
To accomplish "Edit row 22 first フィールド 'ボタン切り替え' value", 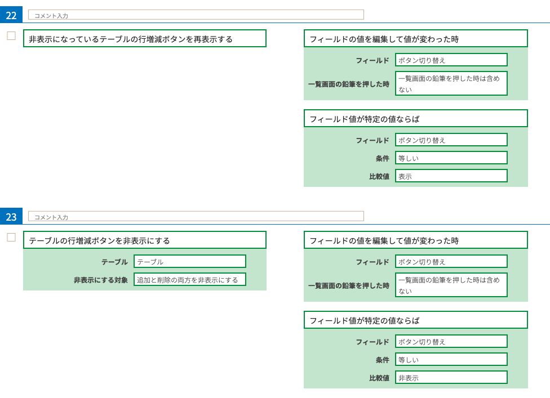I will [x=451, y=60].
